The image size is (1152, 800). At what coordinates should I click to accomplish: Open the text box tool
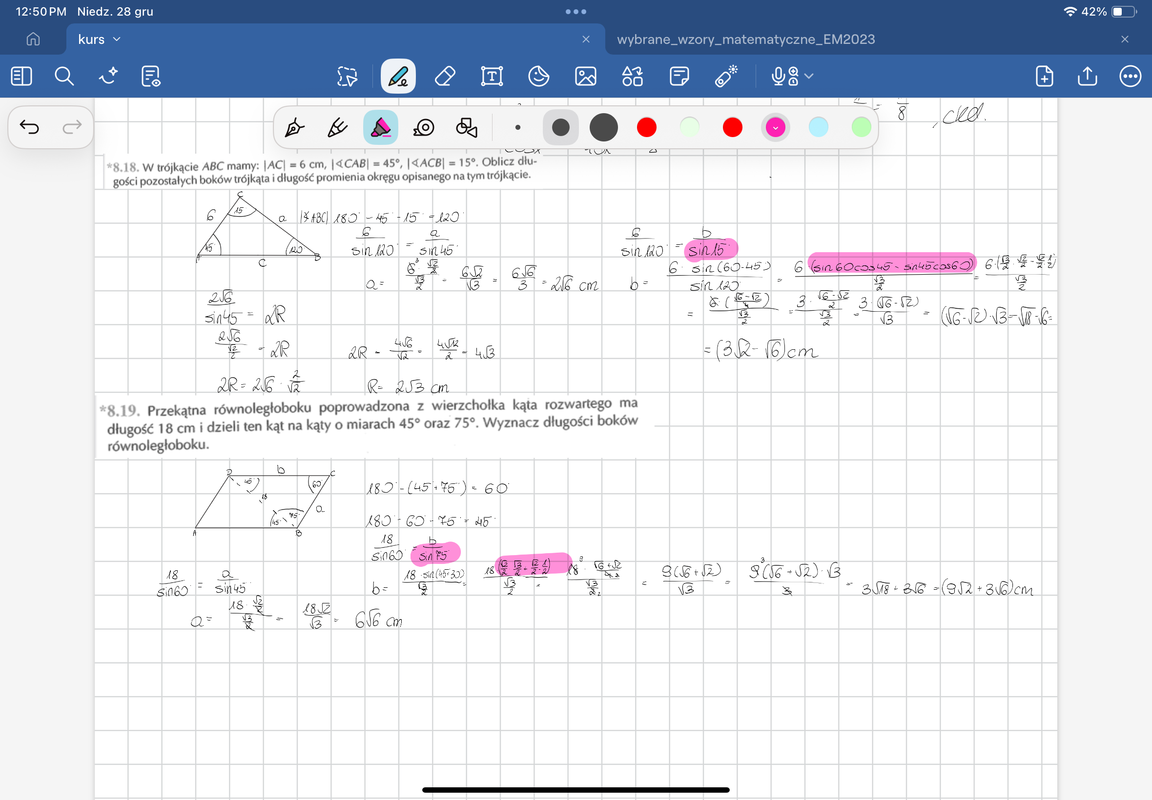[492, 77]
